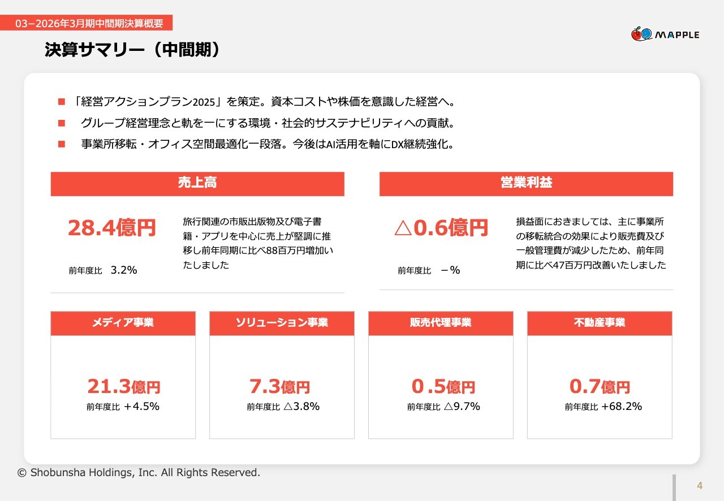Image resolution: width=724 pixels, height=501 pixels.
Task: Click the Shobunsha Holdings copyright notice
Action: (139, 473)
